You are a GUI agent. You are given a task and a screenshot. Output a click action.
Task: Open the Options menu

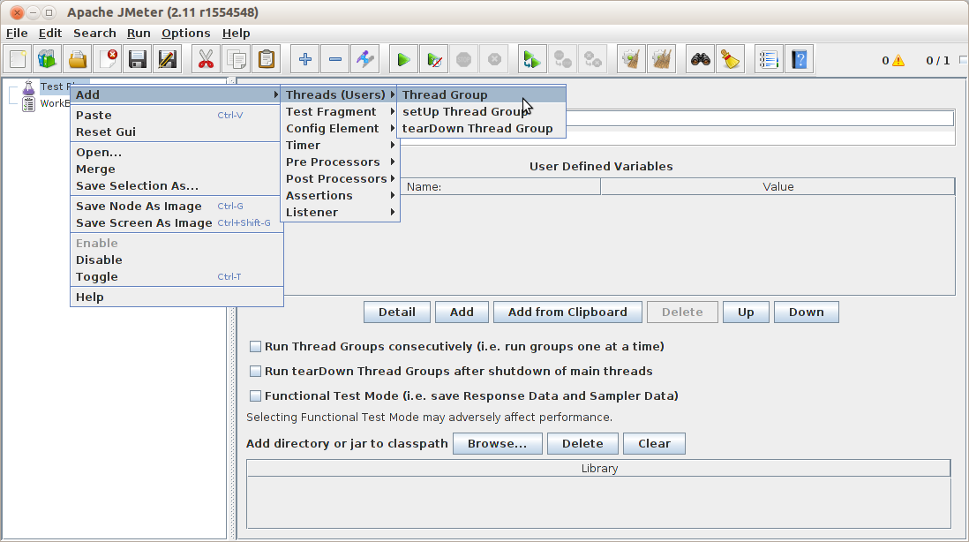185,34
